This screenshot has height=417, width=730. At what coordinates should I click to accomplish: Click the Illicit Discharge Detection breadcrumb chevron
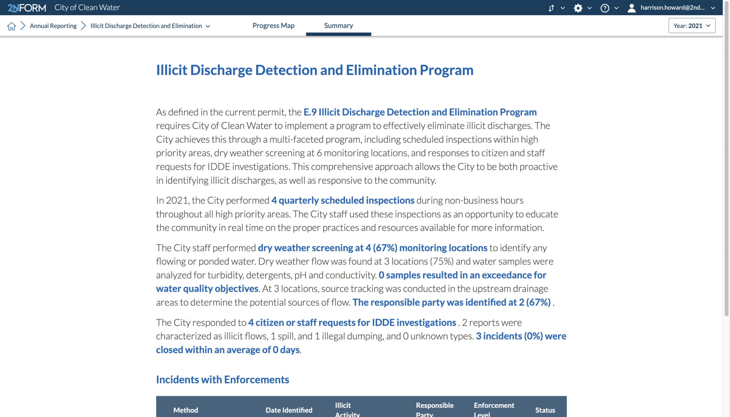207,25
